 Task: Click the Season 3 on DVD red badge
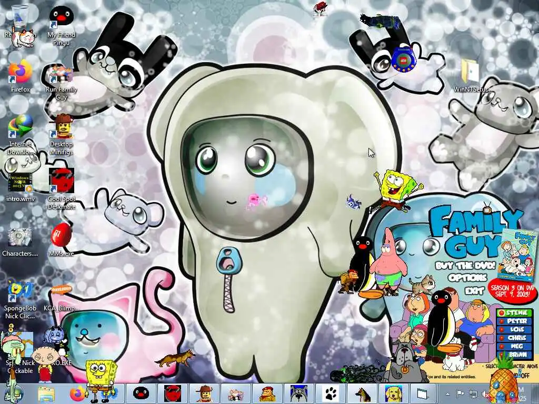pyautogui.click(x=513, y=291)
